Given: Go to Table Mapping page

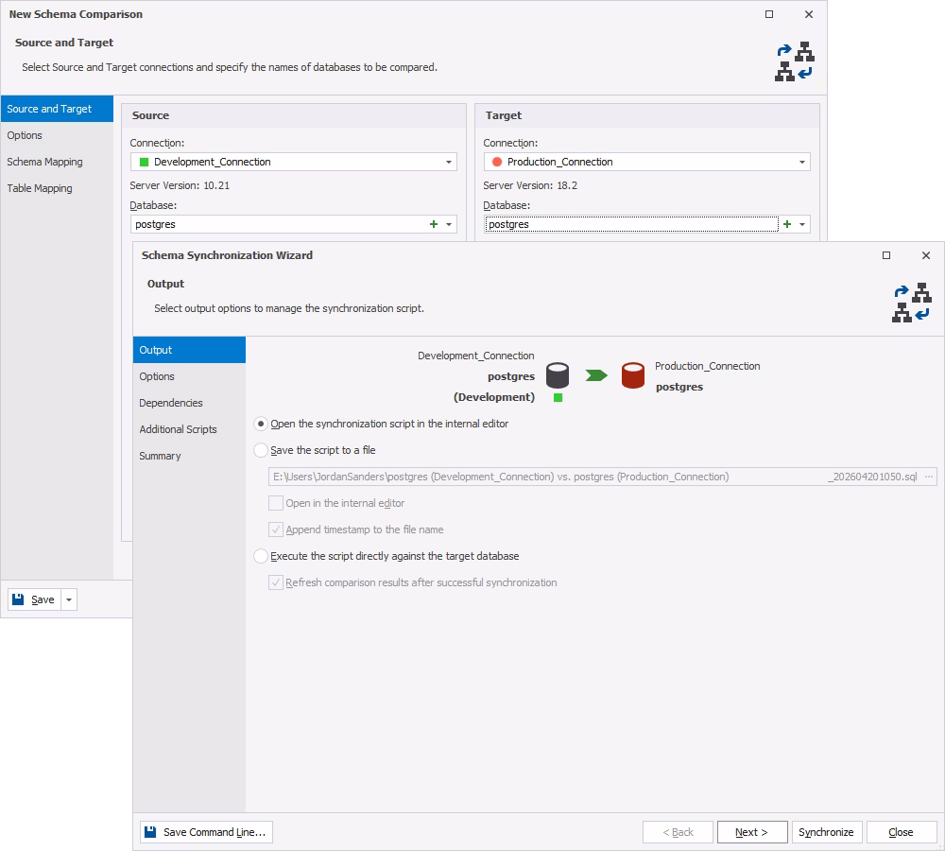Looking at the screenshot, I should pyautogui.click(x=57, y=188).
